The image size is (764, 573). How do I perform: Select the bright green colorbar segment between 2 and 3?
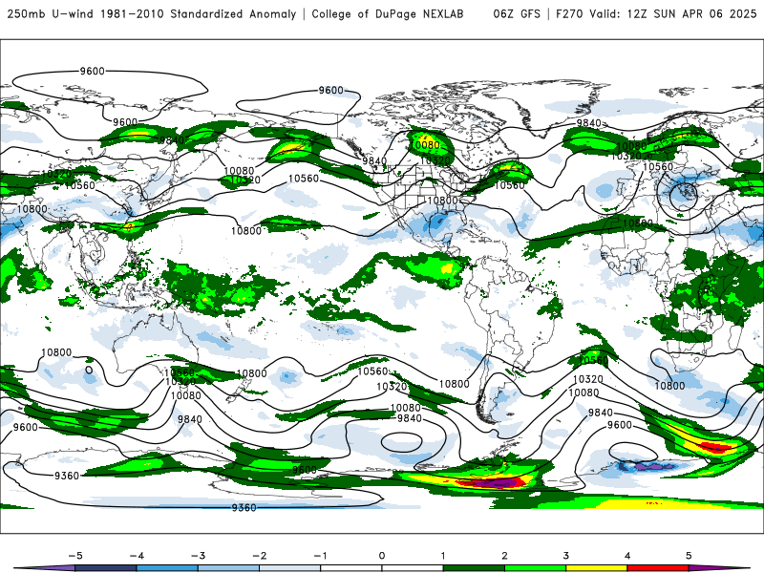click(x=536, y=568)
